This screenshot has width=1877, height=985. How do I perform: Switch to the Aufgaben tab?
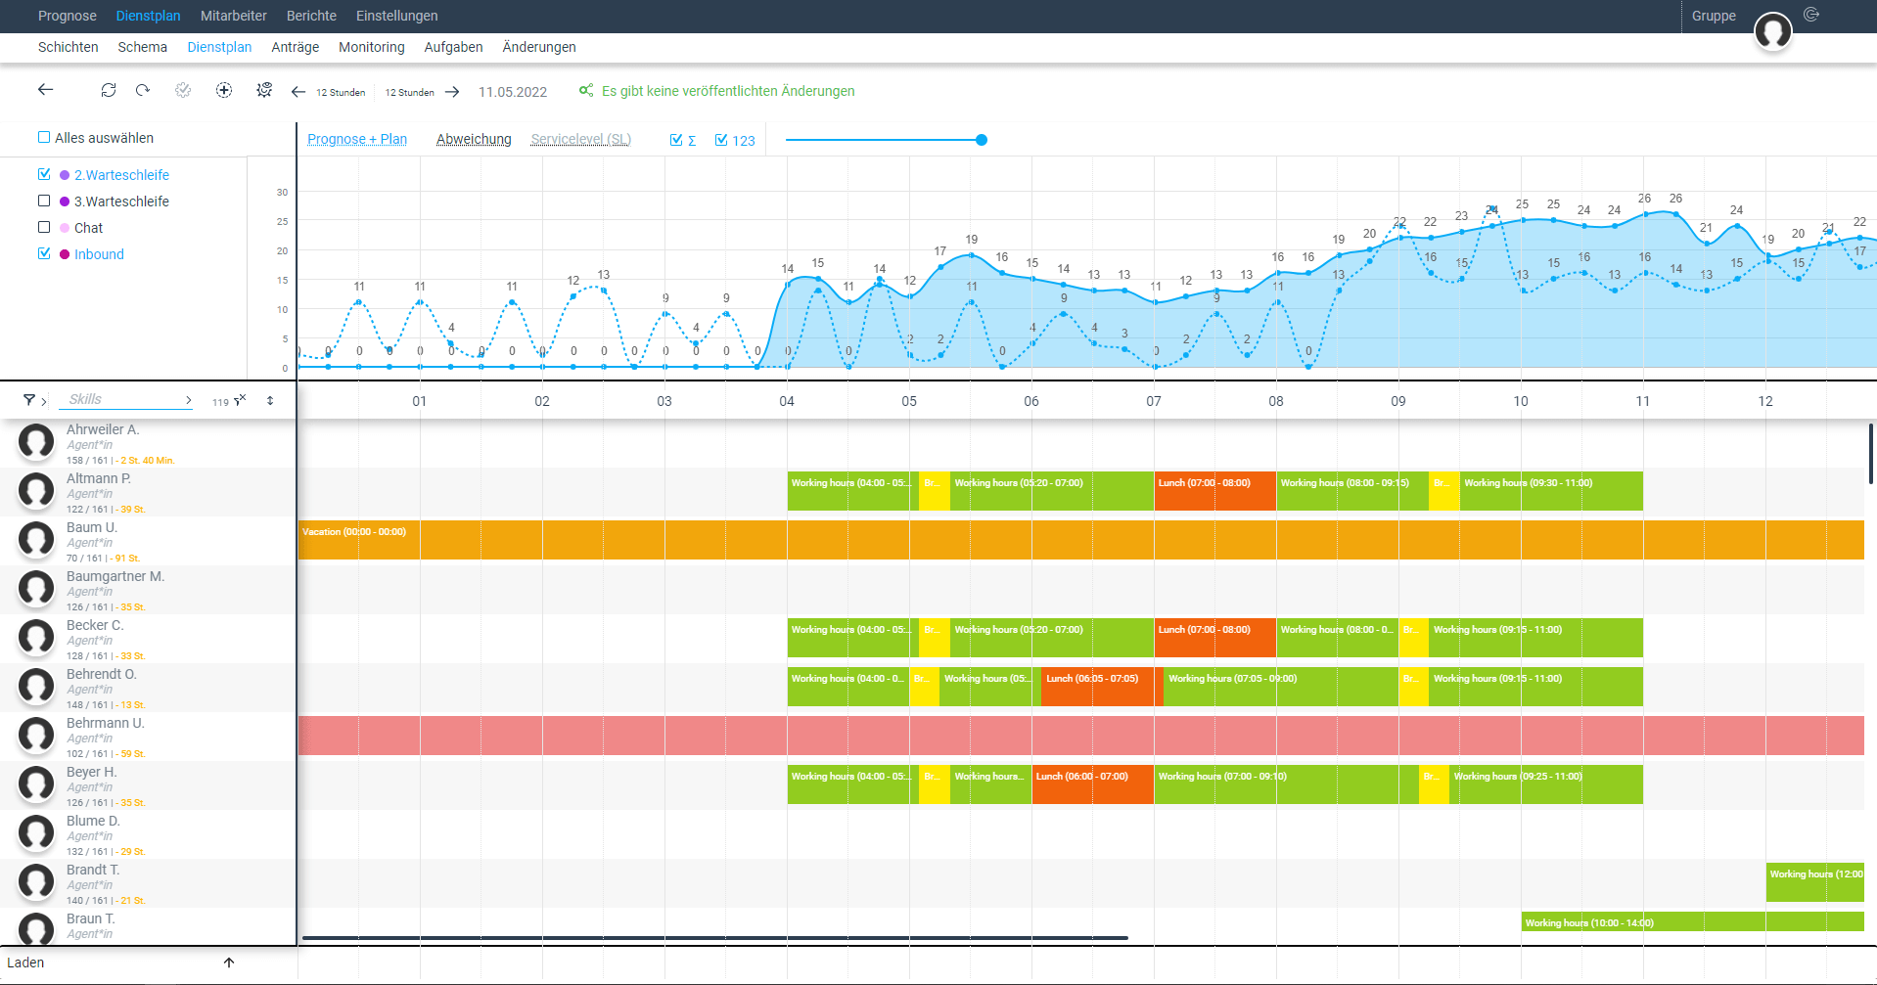pos(453,47)
